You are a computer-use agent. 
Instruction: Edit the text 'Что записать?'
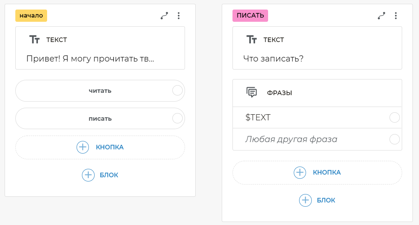(x=273, y=58)
